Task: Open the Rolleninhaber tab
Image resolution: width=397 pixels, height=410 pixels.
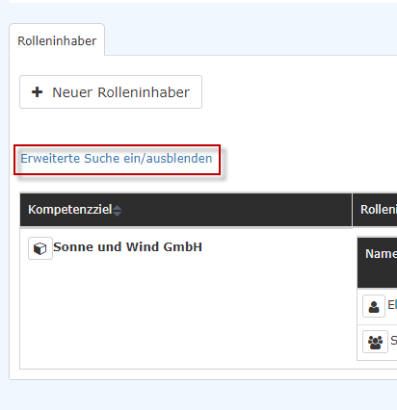Action: point(57,40)
